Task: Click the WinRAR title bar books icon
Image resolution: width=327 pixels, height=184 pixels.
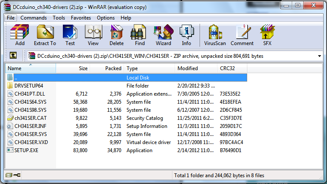Action: pos(7,7)
